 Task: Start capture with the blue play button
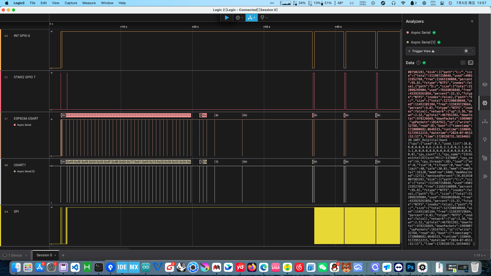(x=227, y=18)
